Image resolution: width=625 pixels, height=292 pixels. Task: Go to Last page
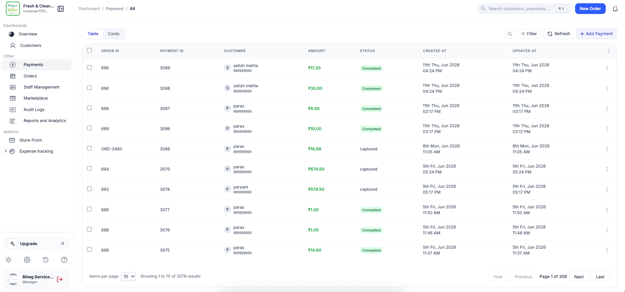point(600,277)
